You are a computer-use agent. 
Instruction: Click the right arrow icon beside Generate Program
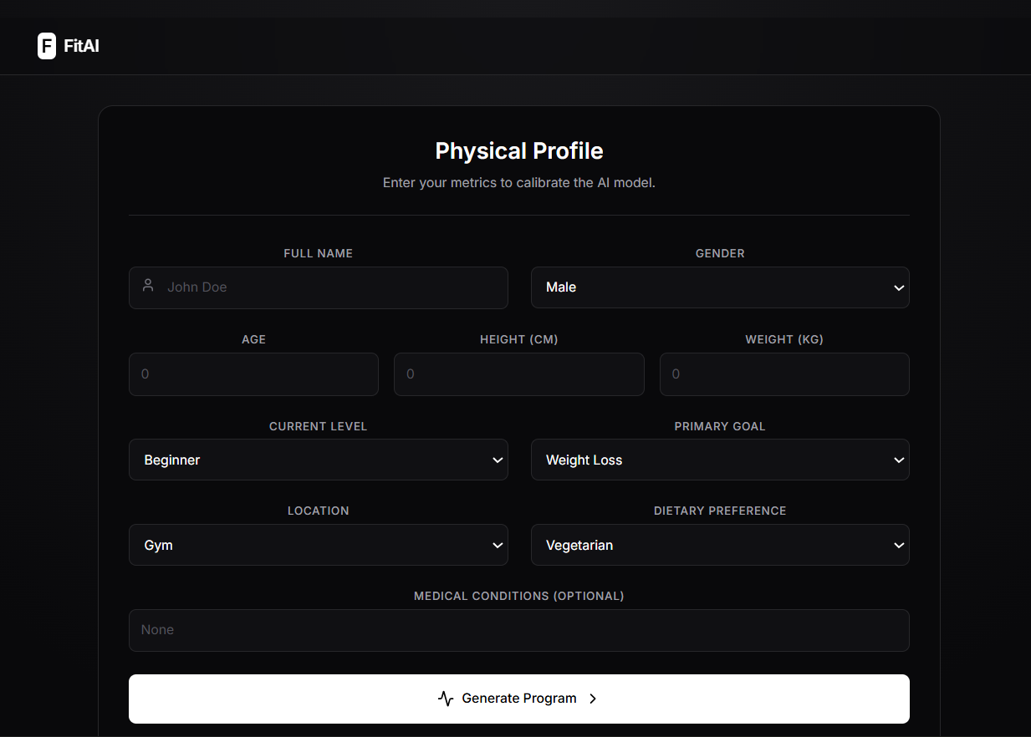point(593,699)
